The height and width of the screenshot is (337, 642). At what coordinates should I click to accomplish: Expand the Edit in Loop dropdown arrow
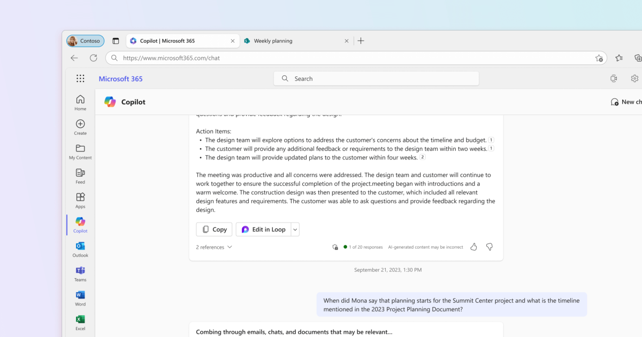[295, 229]
